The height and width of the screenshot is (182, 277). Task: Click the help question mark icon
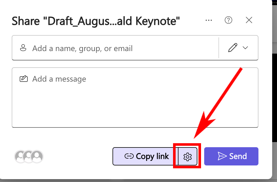tap(228, 20)
